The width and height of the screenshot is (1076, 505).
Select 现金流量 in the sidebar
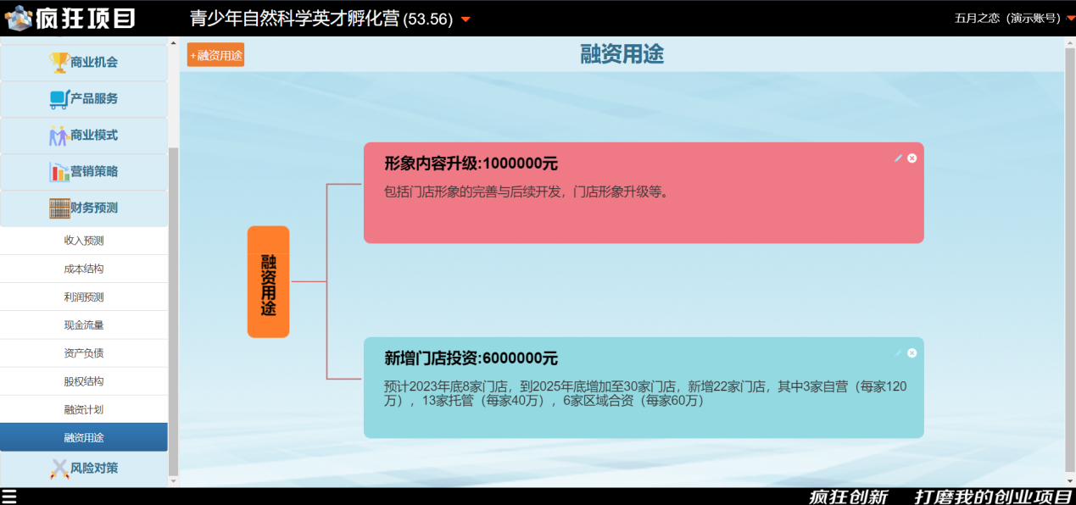pyautogui.click(x=84, y=325)
